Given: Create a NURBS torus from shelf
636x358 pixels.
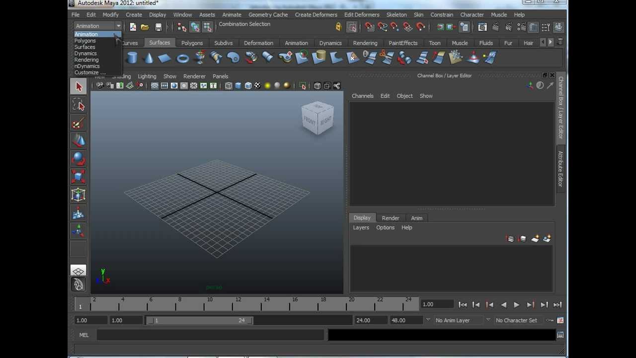Looking at the screenshot, I should (x=182, y=58).
